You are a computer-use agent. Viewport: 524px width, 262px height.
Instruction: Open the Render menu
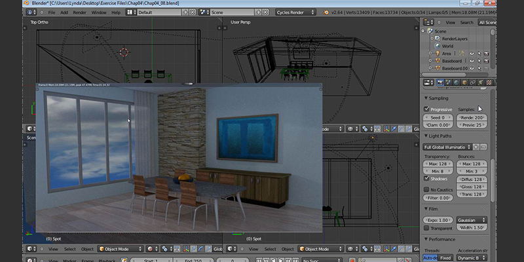79,12
